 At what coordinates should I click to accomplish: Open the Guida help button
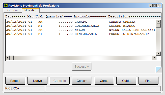[126, 81]
